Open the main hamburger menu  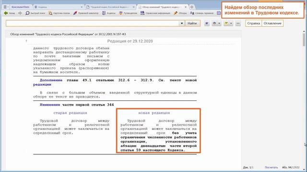tap(5, 7)
